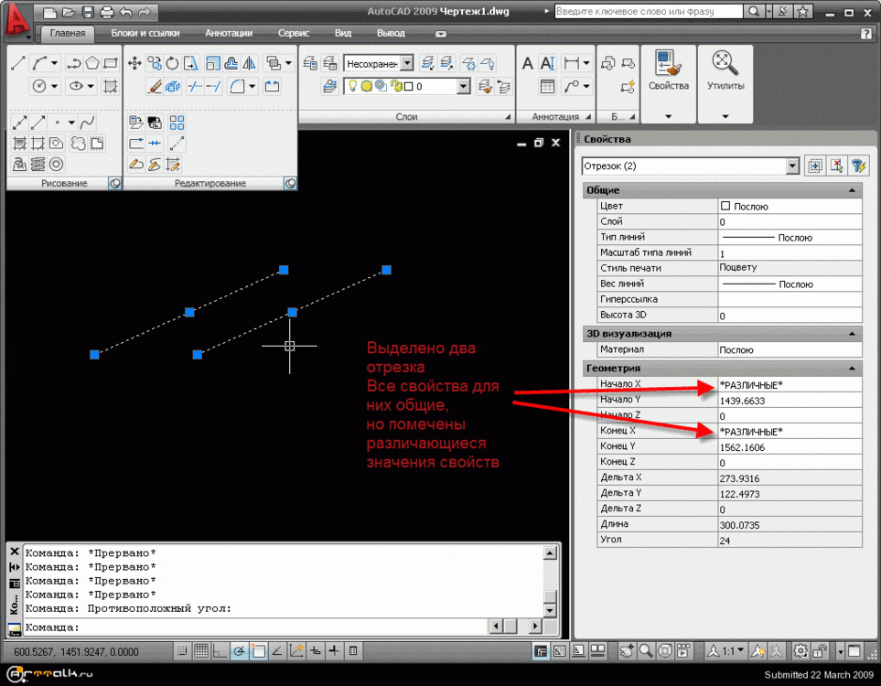The height and width of the screenshot is (686, 881).
Task: Pin the Рисование panel open
Action: pyautogui.click(x=114, y=183)
